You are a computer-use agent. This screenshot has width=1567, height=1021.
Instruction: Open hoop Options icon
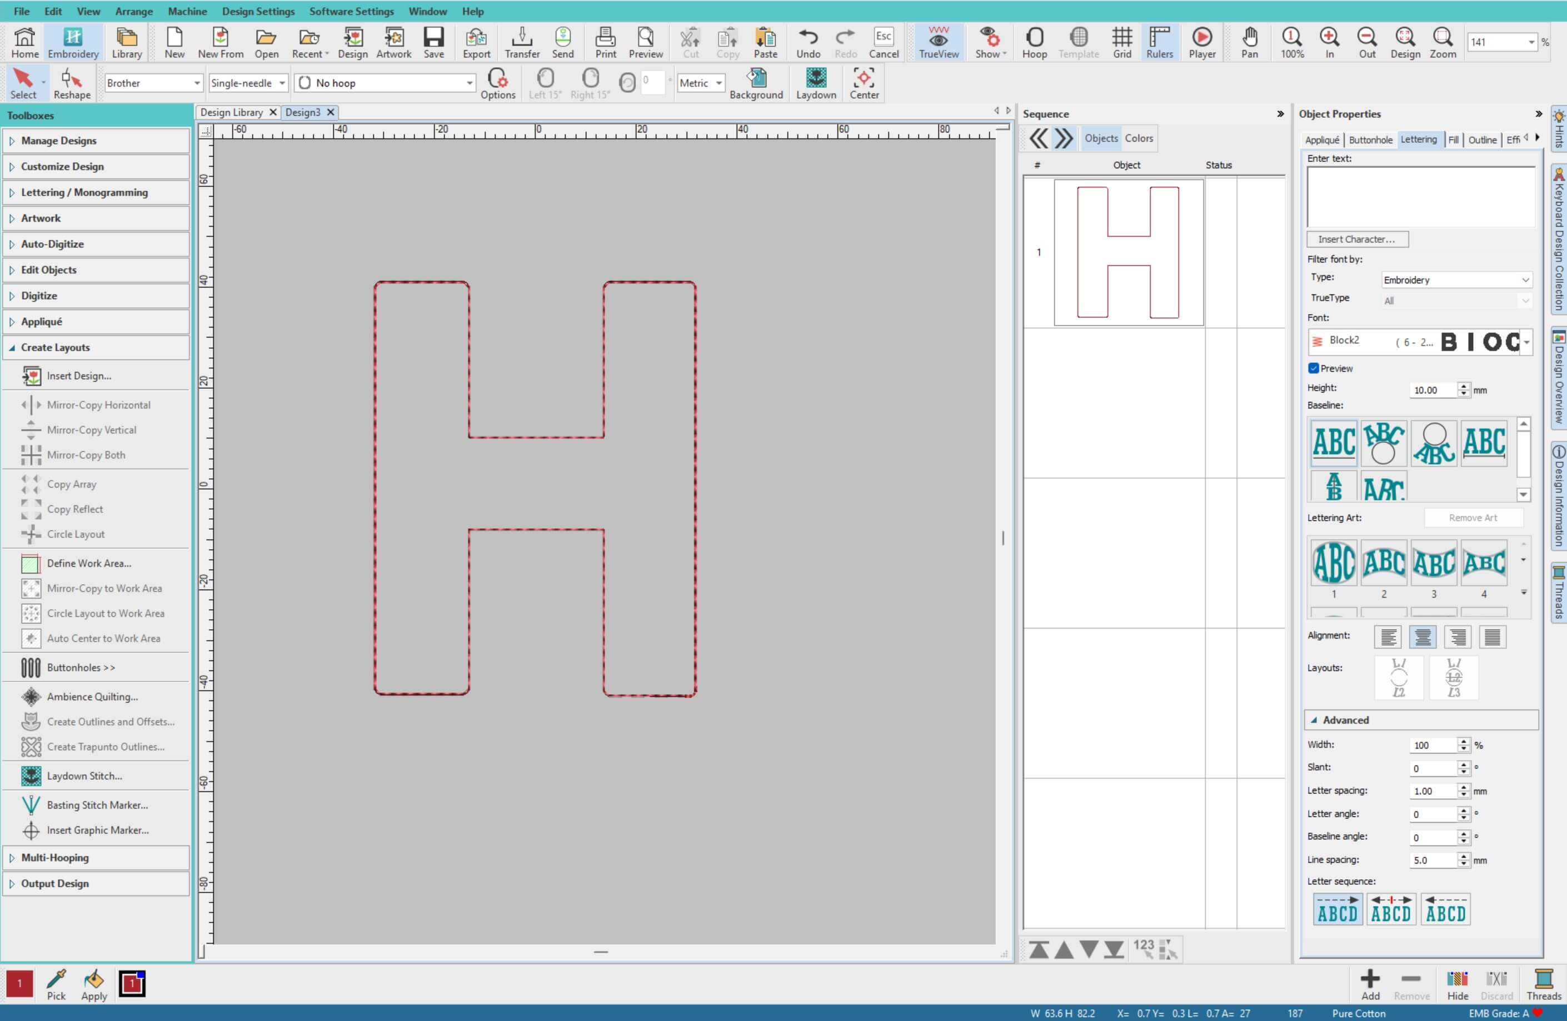(498, 84)
